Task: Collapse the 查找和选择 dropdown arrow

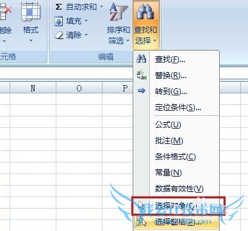Action: coord(154,40)
